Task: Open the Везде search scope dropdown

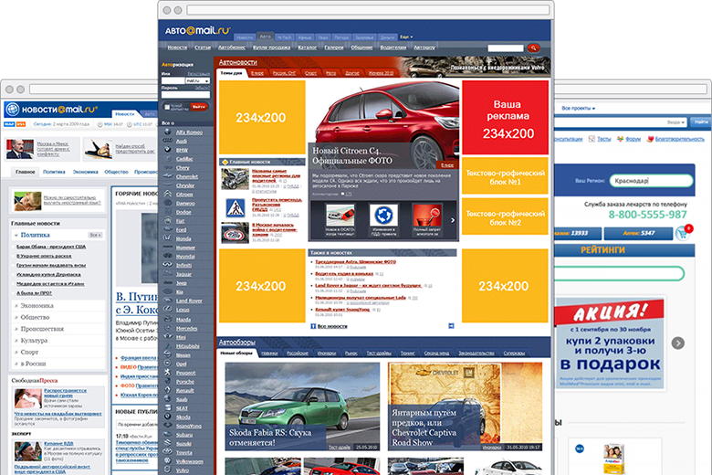Action: 675,121
